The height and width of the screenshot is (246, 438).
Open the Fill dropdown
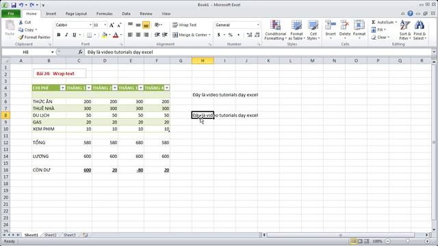click(378, 29)
